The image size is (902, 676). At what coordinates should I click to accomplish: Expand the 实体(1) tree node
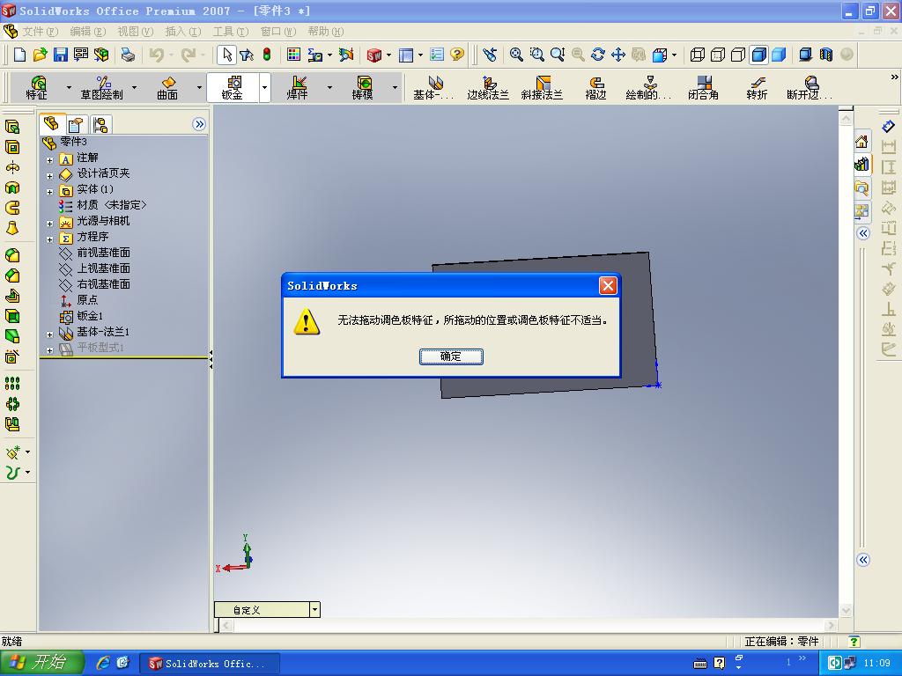49,191
